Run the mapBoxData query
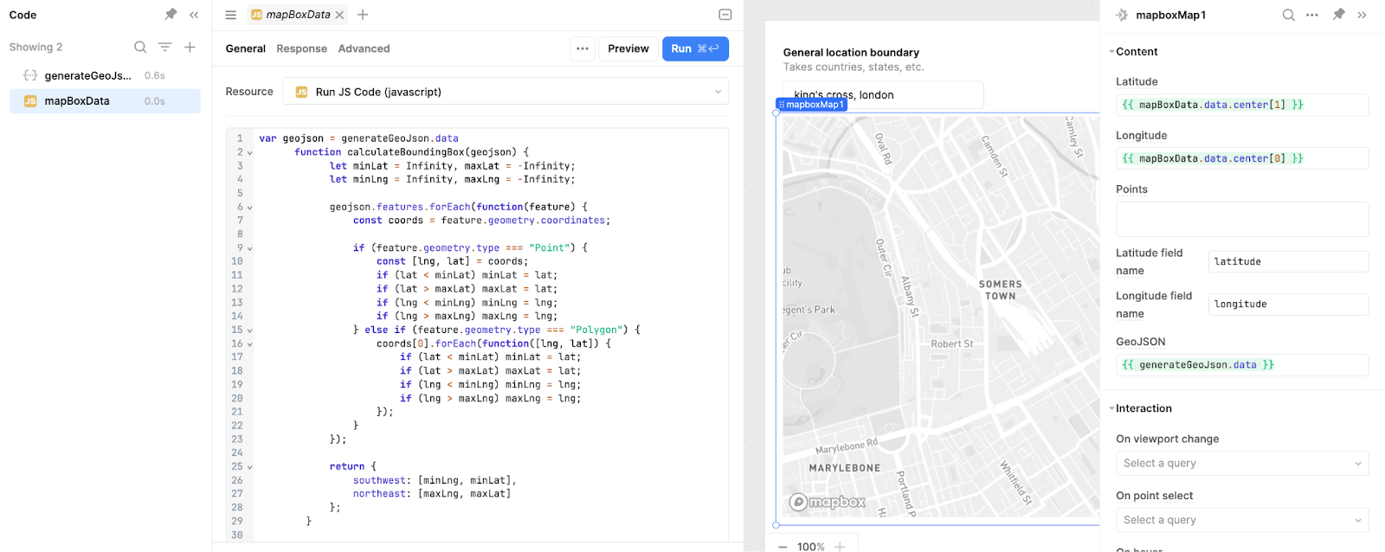1385x552 pixels. (695, 48)
